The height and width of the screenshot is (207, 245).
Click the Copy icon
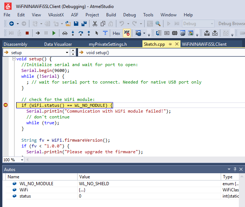tap(103, 24)
